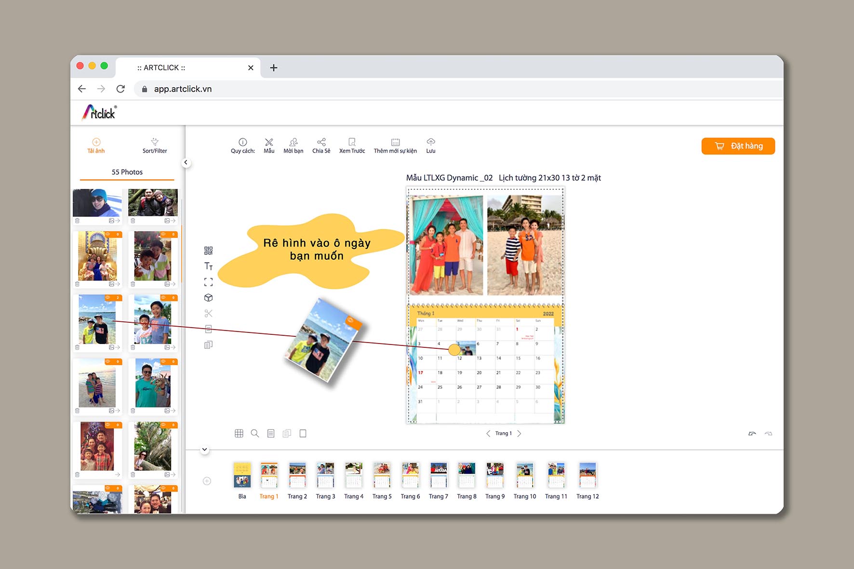854x569 pixels.
Task: Select the Trang 9 page thumbnail
Action: (495, 475)
